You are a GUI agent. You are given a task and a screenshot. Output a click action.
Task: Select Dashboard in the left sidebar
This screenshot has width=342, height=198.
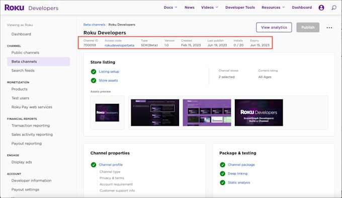pyautogui.click(x=21, y=34)
